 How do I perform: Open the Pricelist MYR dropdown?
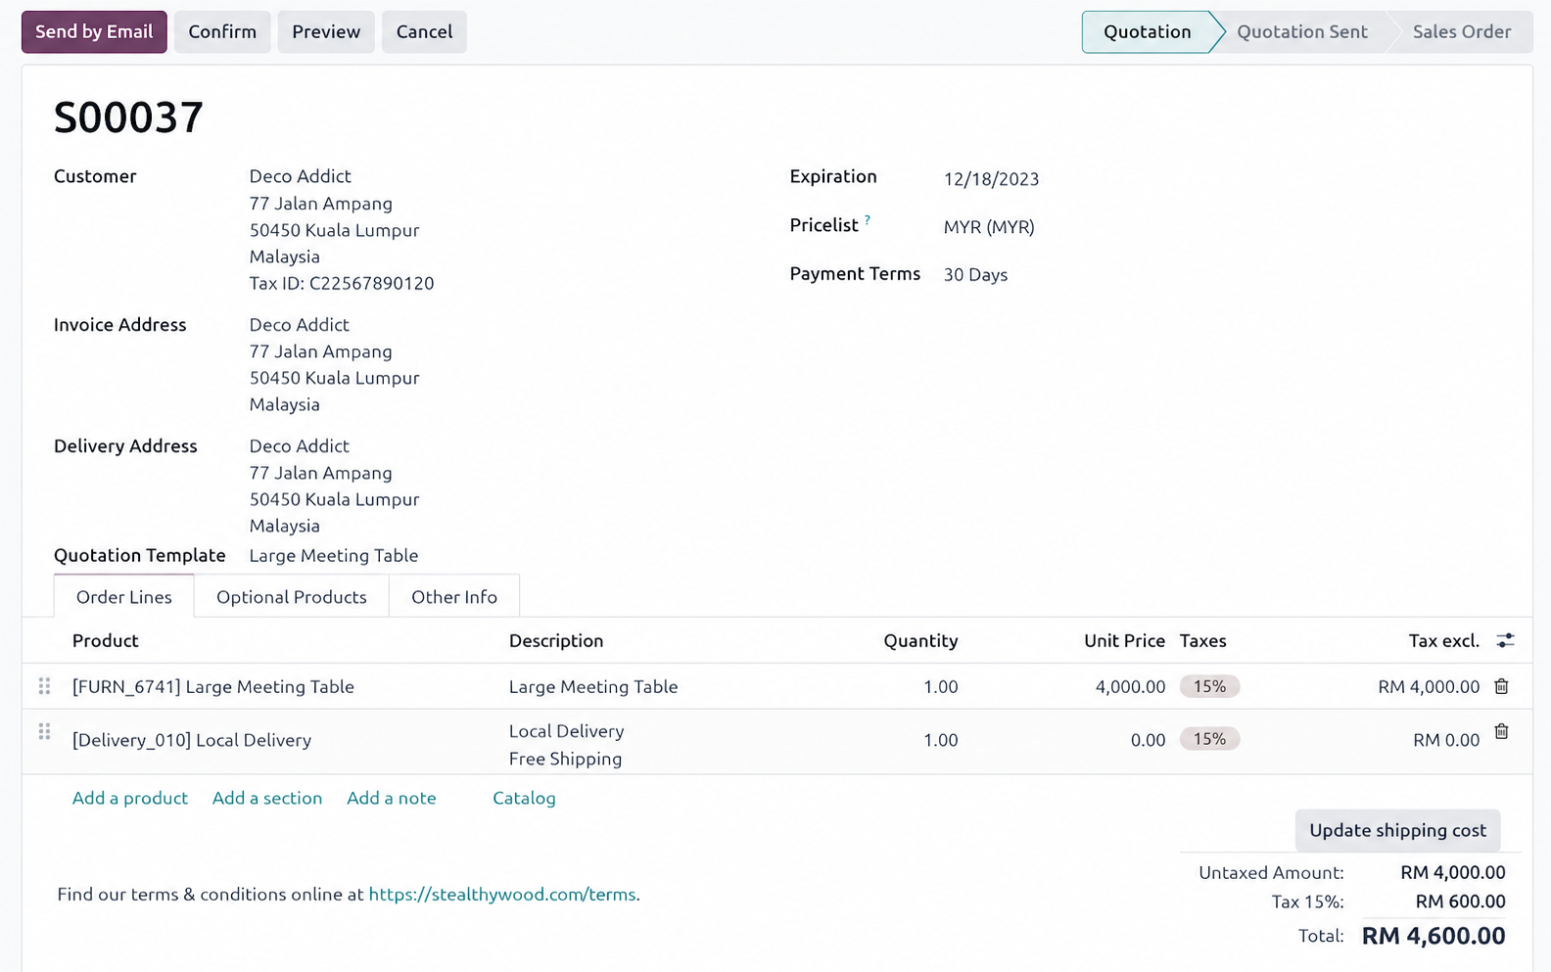click(989, 227)
